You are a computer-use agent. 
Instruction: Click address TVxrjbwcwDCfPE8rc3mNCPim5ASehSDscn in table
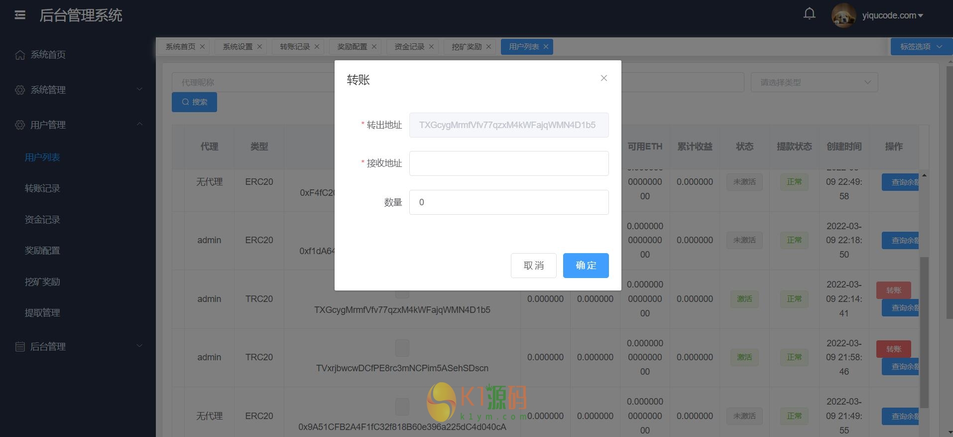402,368
